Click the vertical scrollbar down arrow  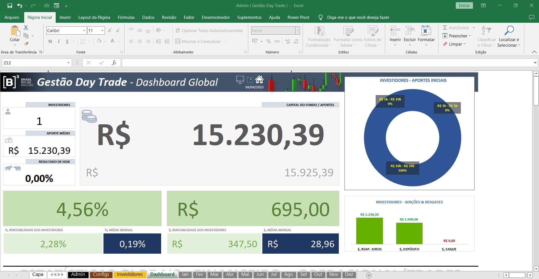[536, 269]
